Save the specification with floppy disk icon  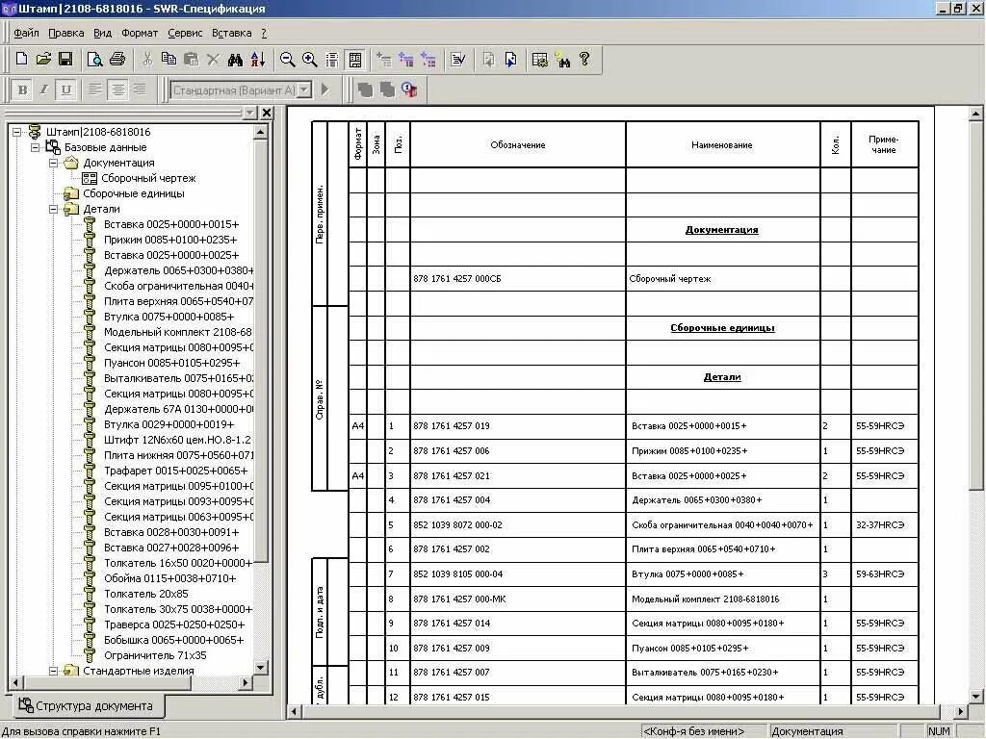pyautogui.click(x=65, y=60)
